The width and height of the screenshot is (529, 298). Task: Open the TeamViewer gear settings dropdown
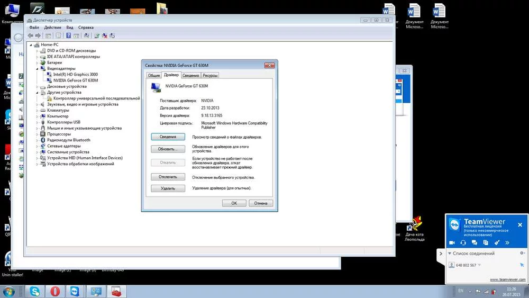522,253
